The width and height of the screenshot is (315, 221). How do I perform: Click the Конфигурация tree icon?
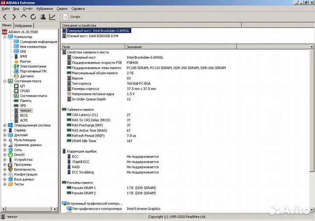tap(10, 174)
